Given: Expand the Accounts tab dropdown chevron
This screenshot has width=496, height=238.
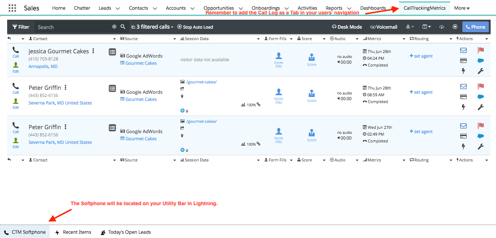Looking at the screenshot, I should coord(192,8).
